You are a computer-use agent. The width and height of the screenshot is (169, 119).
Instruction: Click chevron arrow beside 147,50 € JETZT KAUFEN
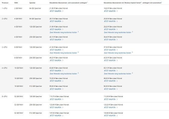pyautogui.click(x=63, y=116)
